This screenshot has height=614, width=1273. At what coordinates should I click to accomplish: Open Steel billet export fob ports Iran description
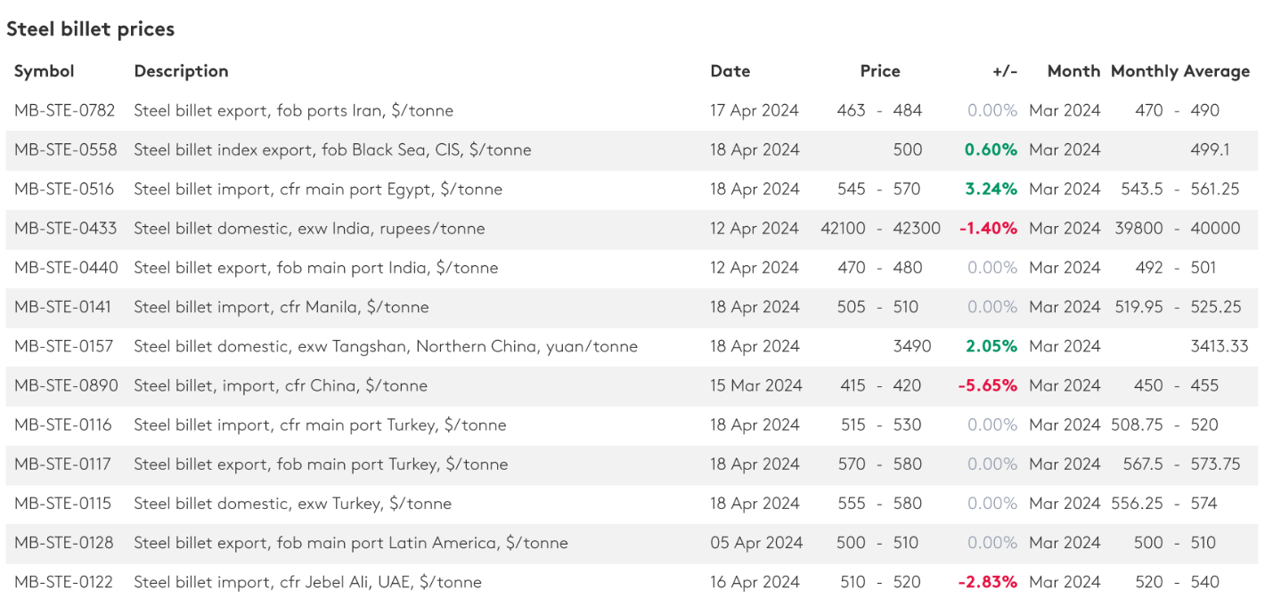293,111
